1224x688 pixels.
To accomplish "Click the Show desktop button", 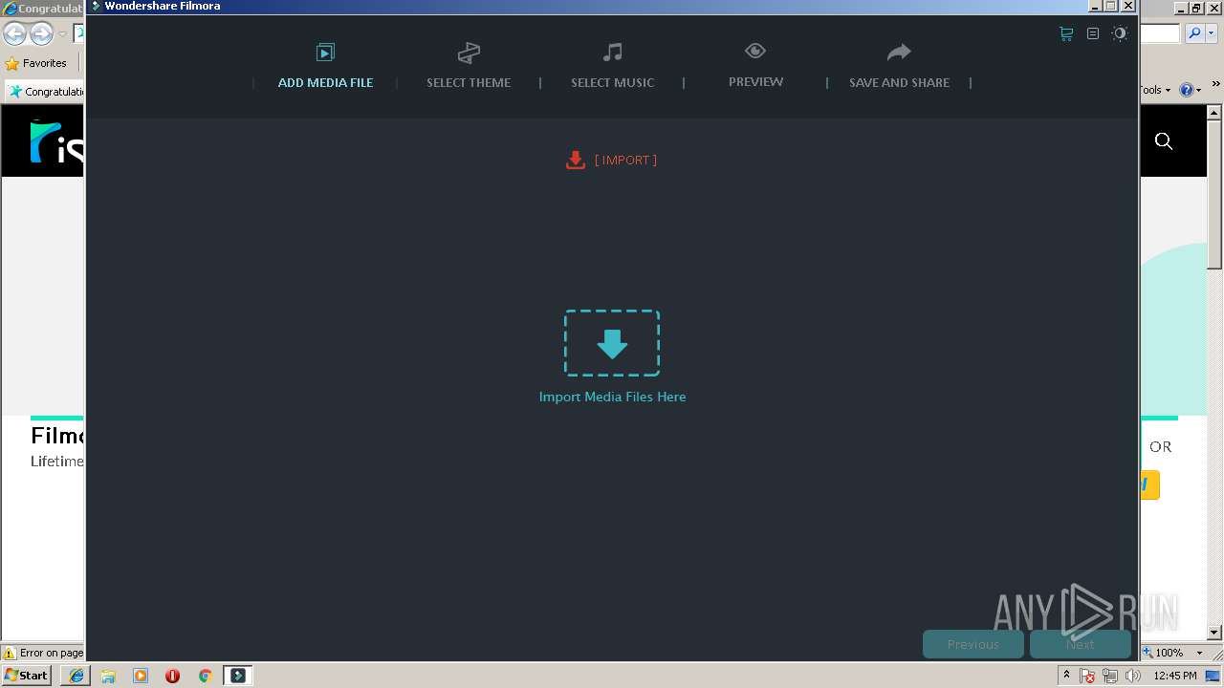I will [x=1213, y=676].
